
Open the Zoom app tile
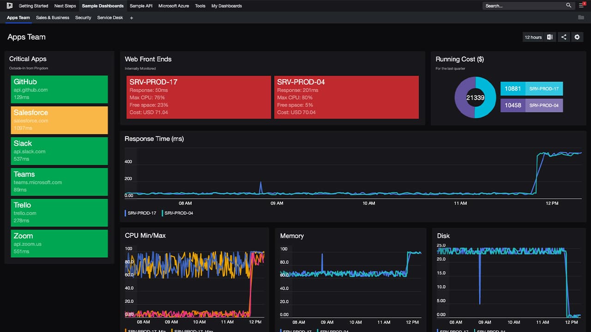(59, 243)
